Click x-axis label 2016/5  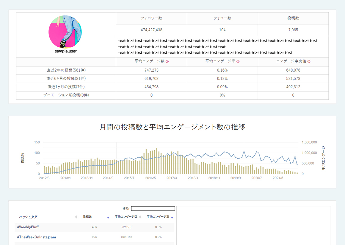point(150,178)
